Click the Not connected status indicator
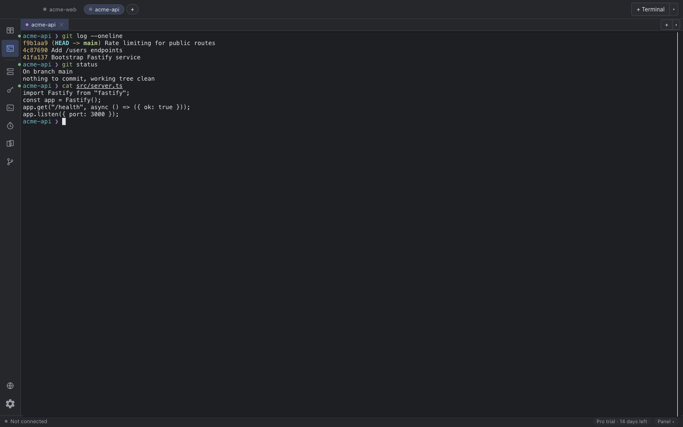 tap(26, 421)
